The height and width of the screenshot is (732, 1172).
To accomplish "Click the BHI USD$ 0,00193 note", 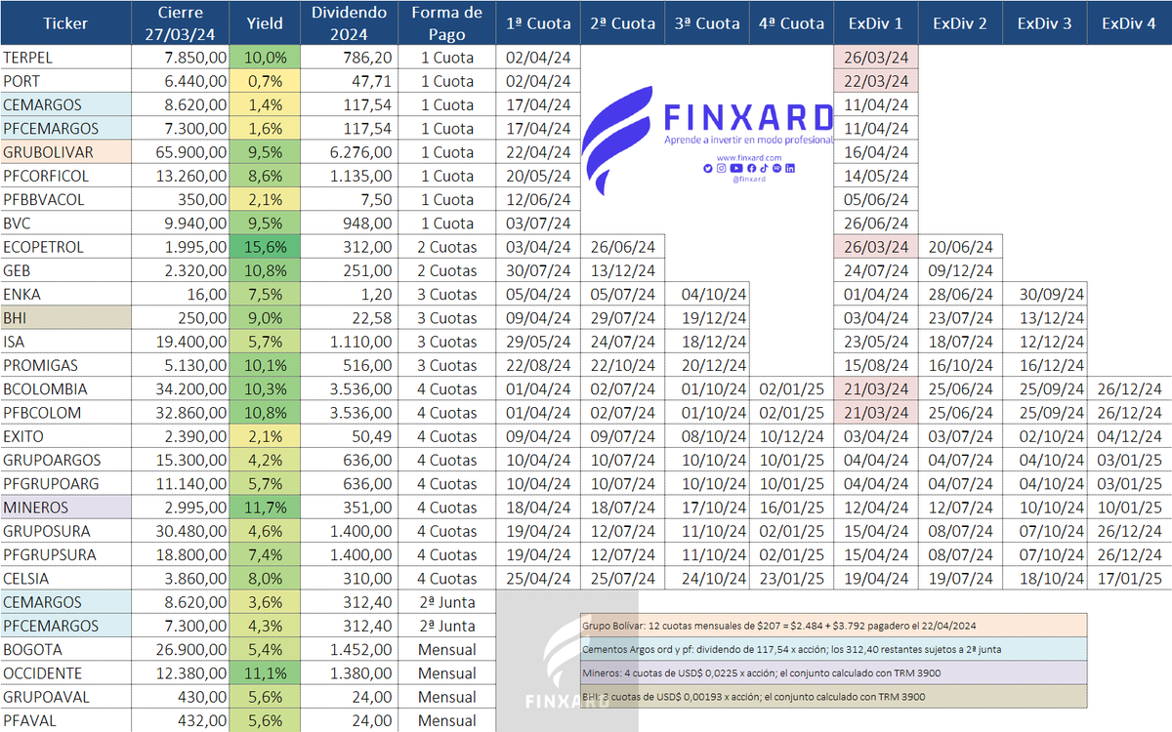I will tap(832, 696).
